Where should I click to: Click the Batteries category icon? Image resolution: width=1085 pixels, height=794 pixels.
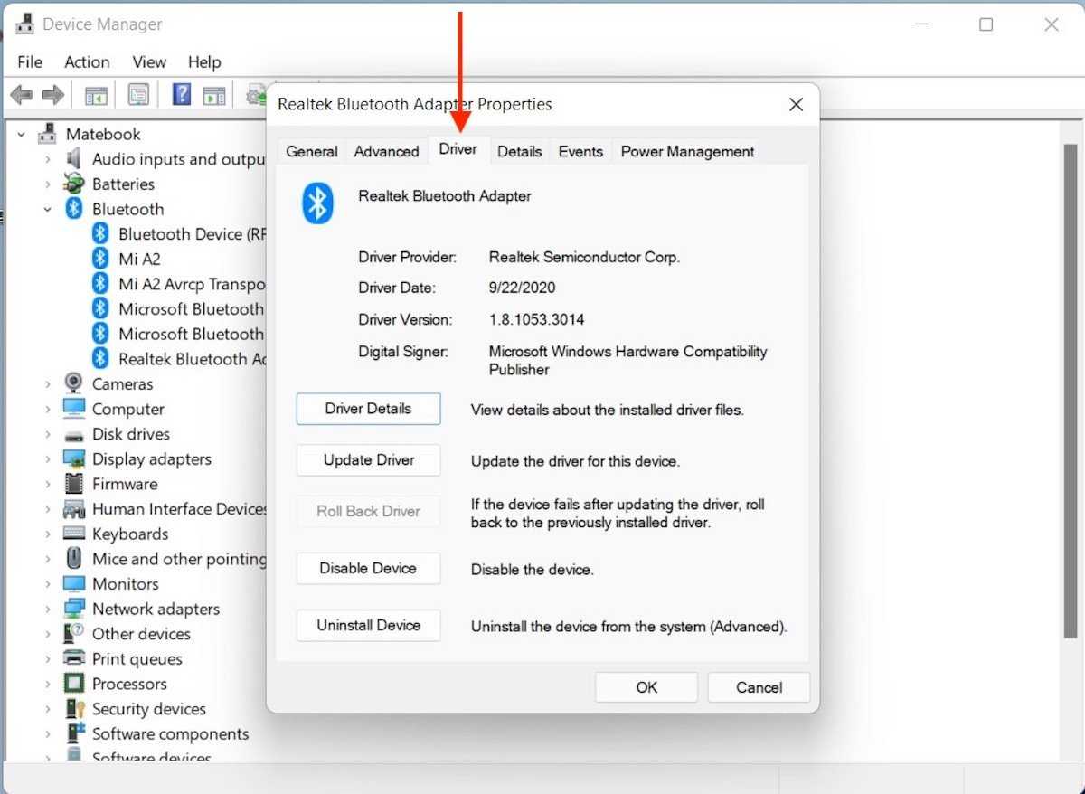click(x=74, y=184)
